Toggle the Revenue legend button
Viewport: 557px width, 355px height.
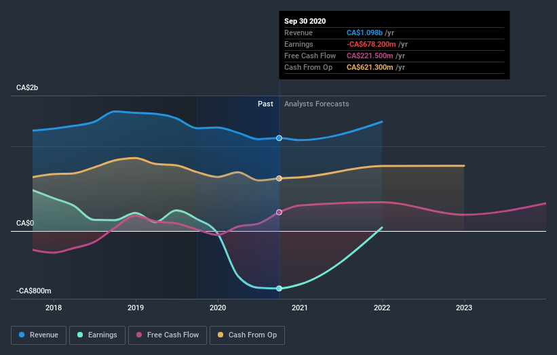[x=39, y=335]
